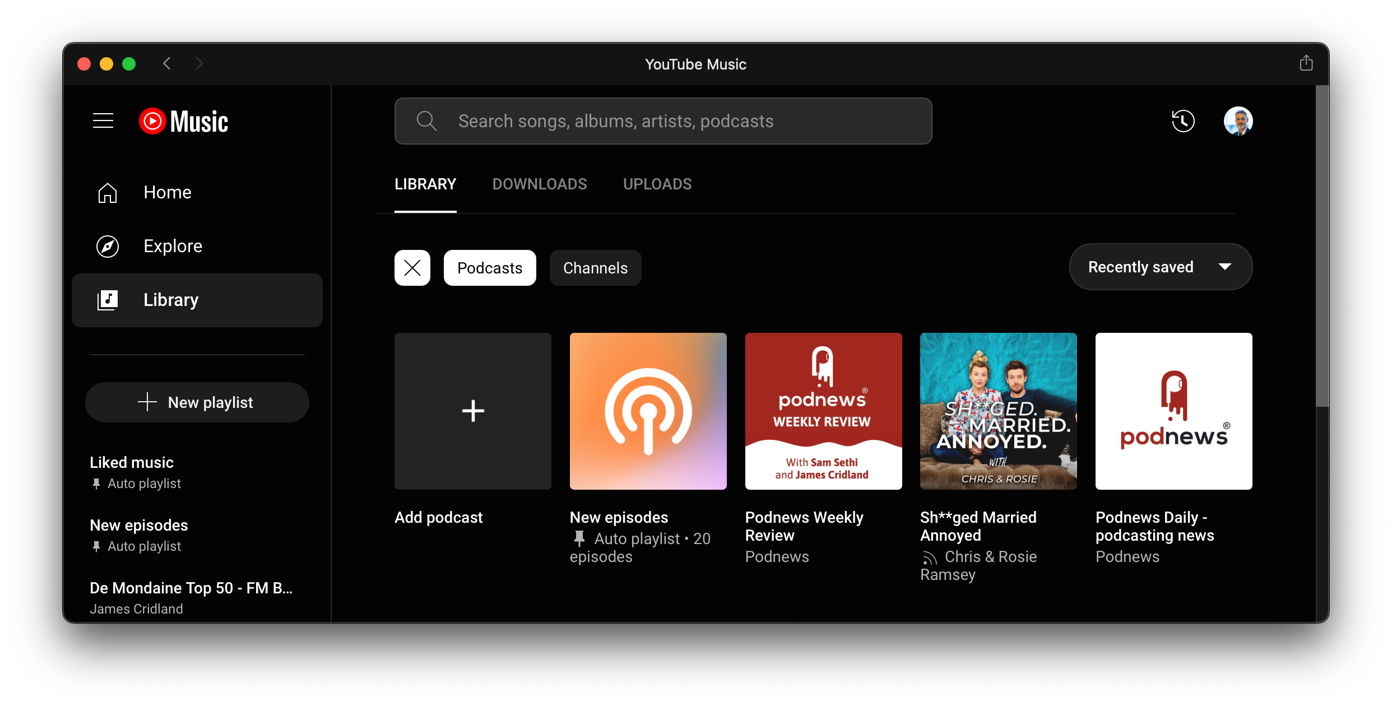Click the search magnifier icon

coord(426,121)
